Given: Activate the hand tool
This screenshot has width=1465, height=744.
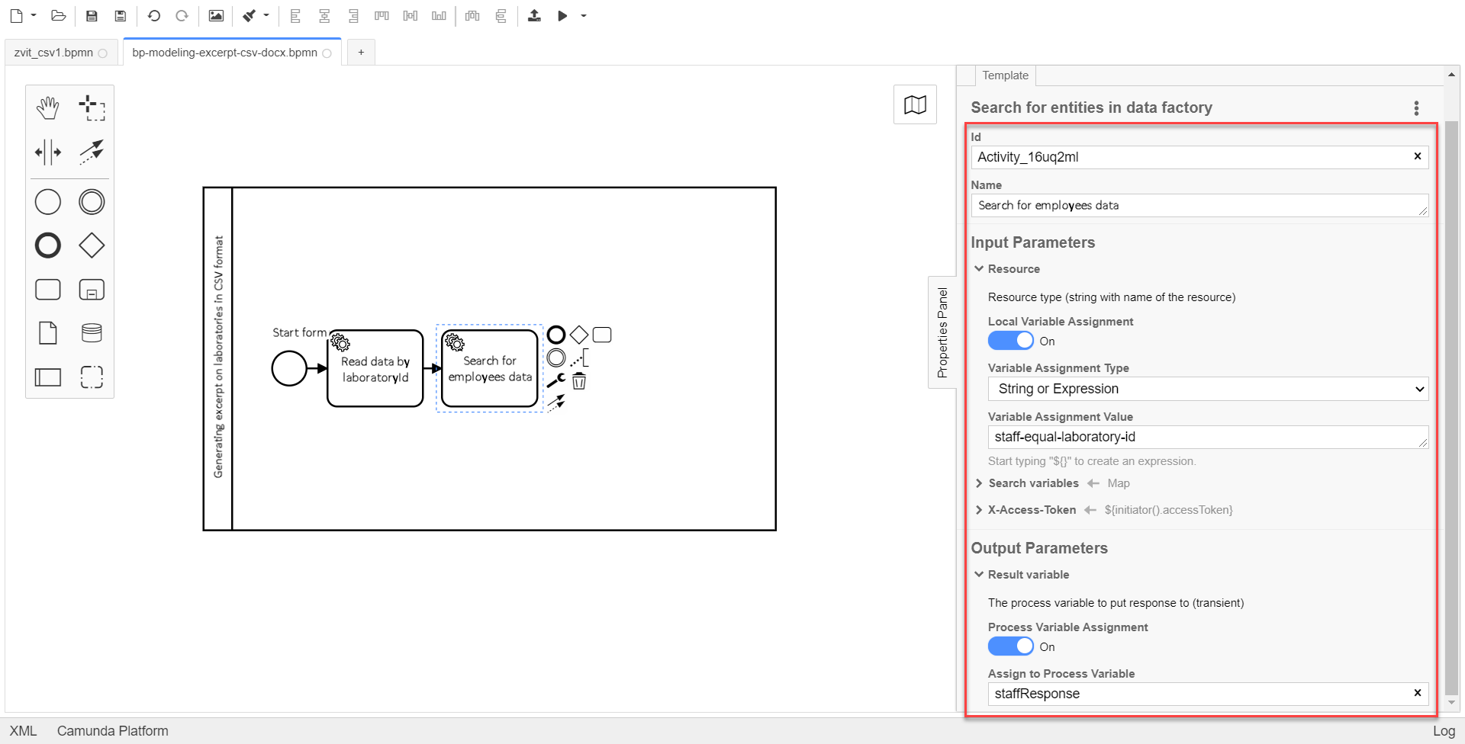Looking at the screenshot, I should point(48,108).
